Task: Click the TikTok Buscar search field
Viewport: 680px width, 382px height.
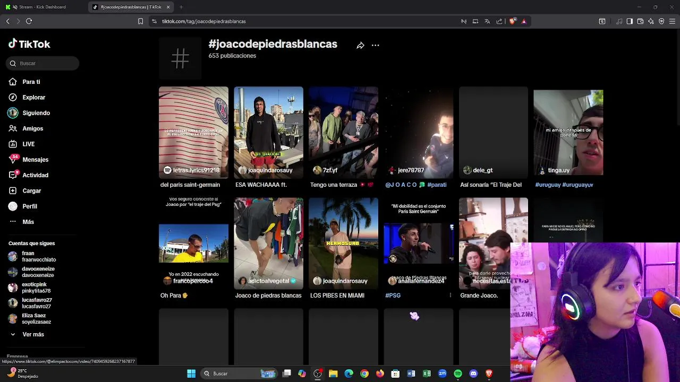Action: [42, 63]
